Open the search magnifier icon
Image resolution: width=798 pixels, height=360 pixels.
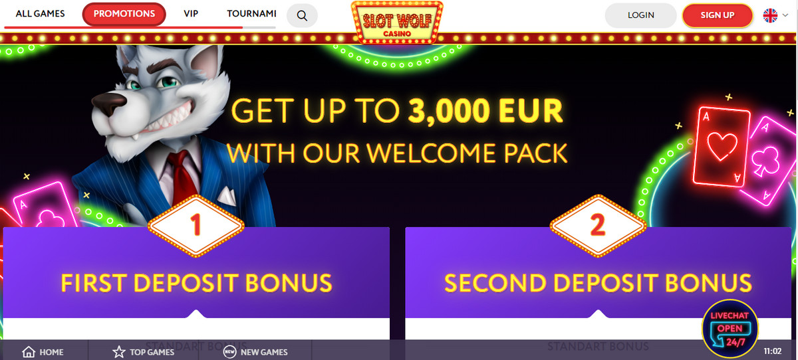click(x=302, y=15)
